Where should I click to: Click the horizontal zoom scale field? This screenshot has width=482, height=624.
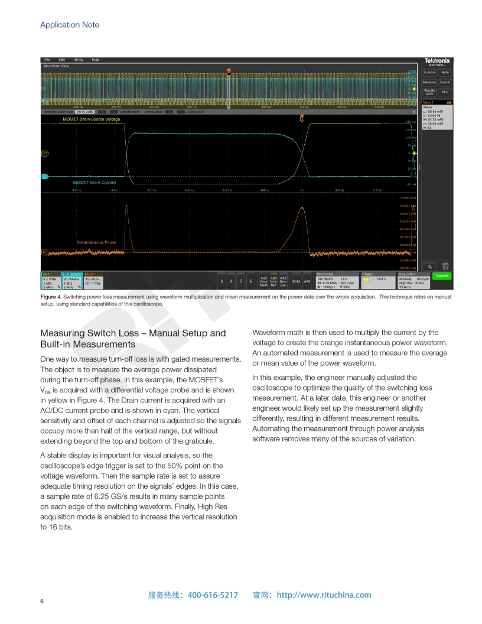tap(84, 111)
